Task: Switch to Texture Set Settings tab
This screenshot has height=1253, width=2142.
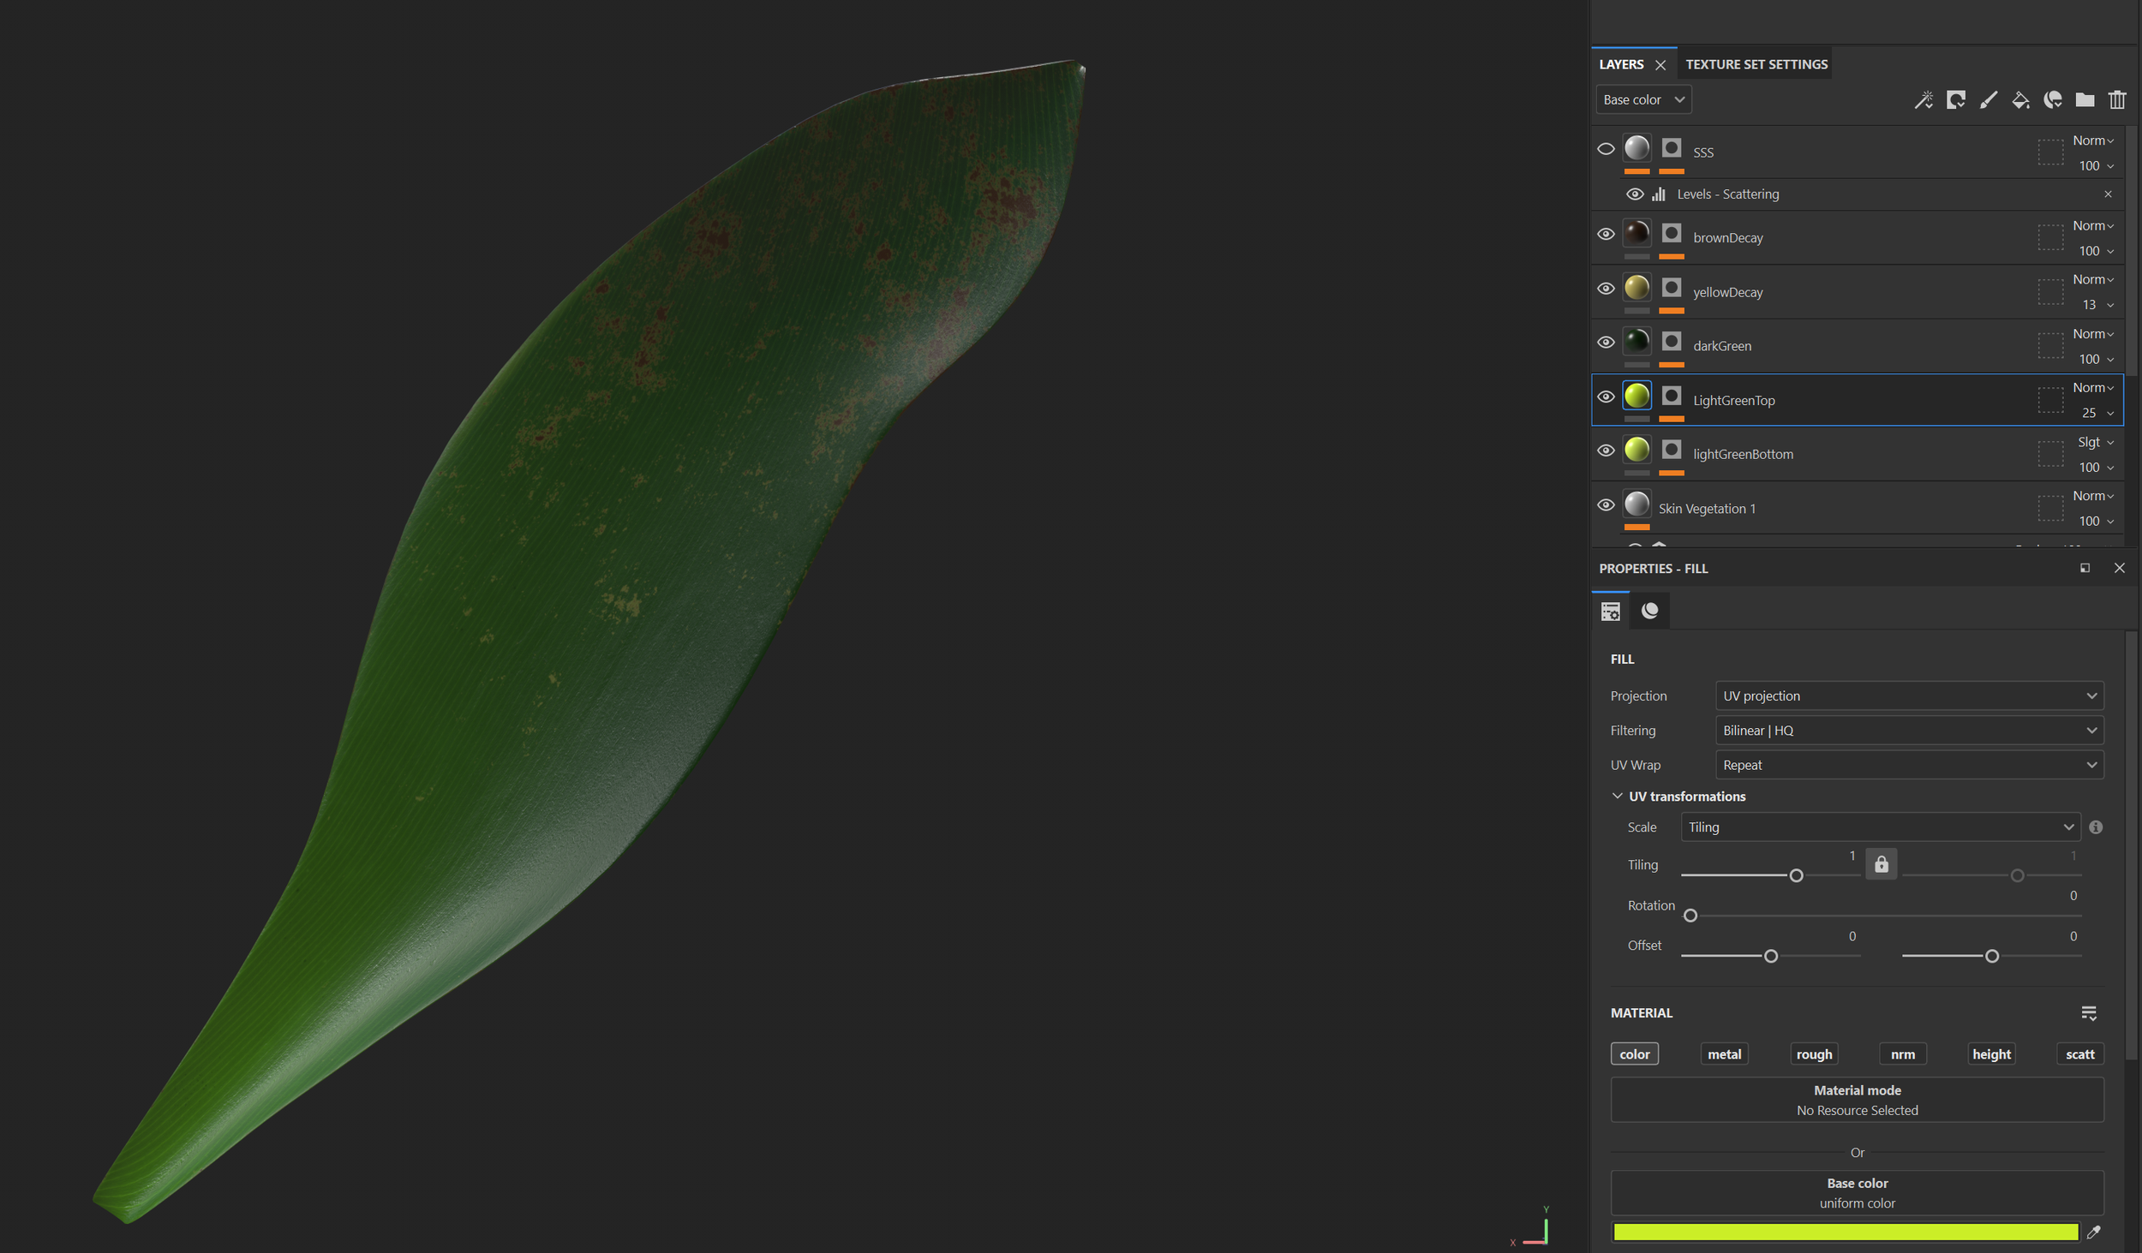Action: [x=1756, y=64]
